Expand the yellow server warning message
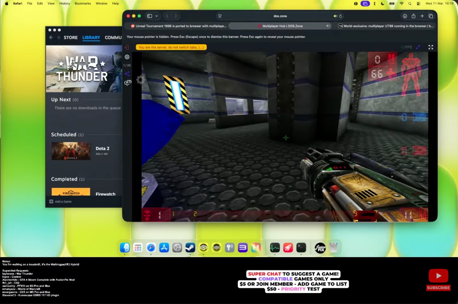Image resolution: width=458 pixels, height=304 pixels. point(171,48)
